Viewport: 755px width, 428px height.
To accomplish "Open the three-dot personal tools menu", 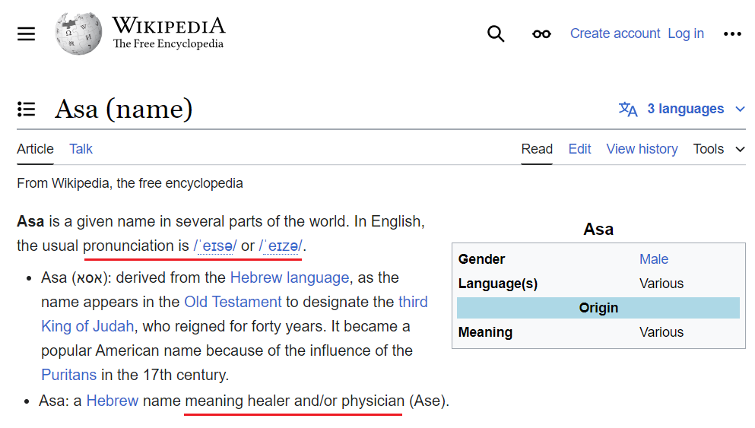I will pos(732,33).
